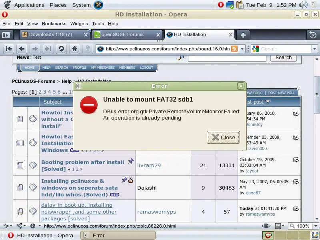Open the GNOME Places menu

coord(58,5)
